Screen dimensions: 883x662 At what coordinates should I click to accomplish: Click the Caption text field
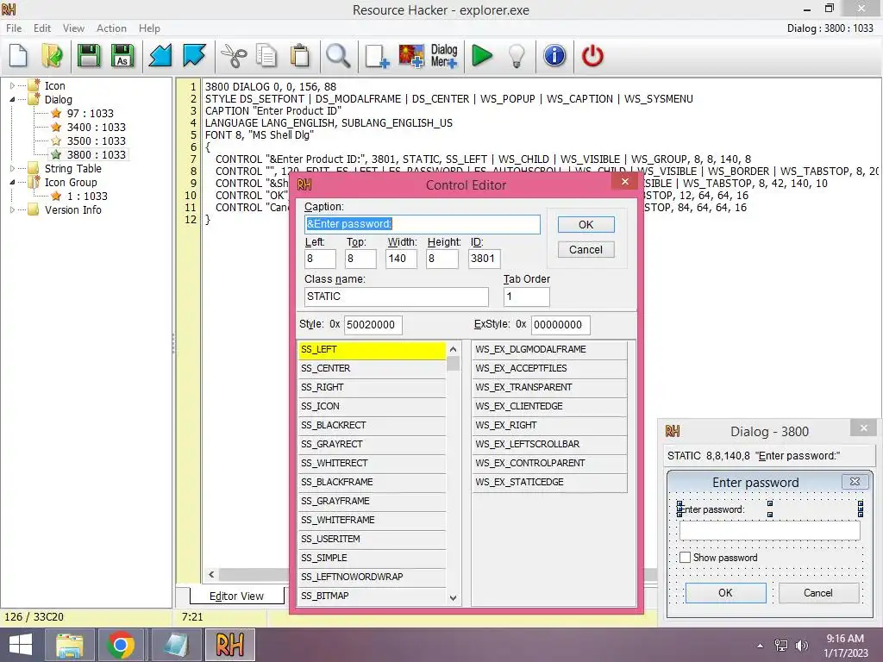[x=423, y=224]
